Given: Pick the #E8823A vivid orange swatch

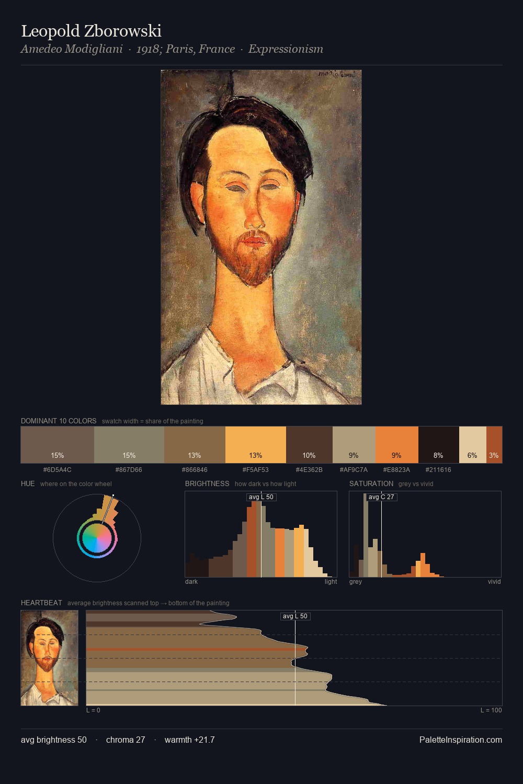Looking at the screenshot, I should pos(397,445).
